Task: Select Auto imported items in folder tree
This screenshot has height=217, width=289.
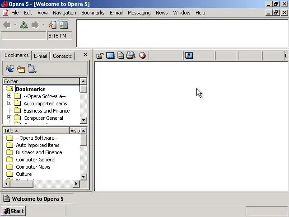Action: pos(45,104)
